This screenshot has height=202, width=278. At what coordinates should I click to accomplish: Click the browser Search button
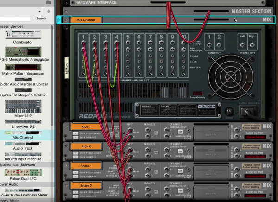41,19
